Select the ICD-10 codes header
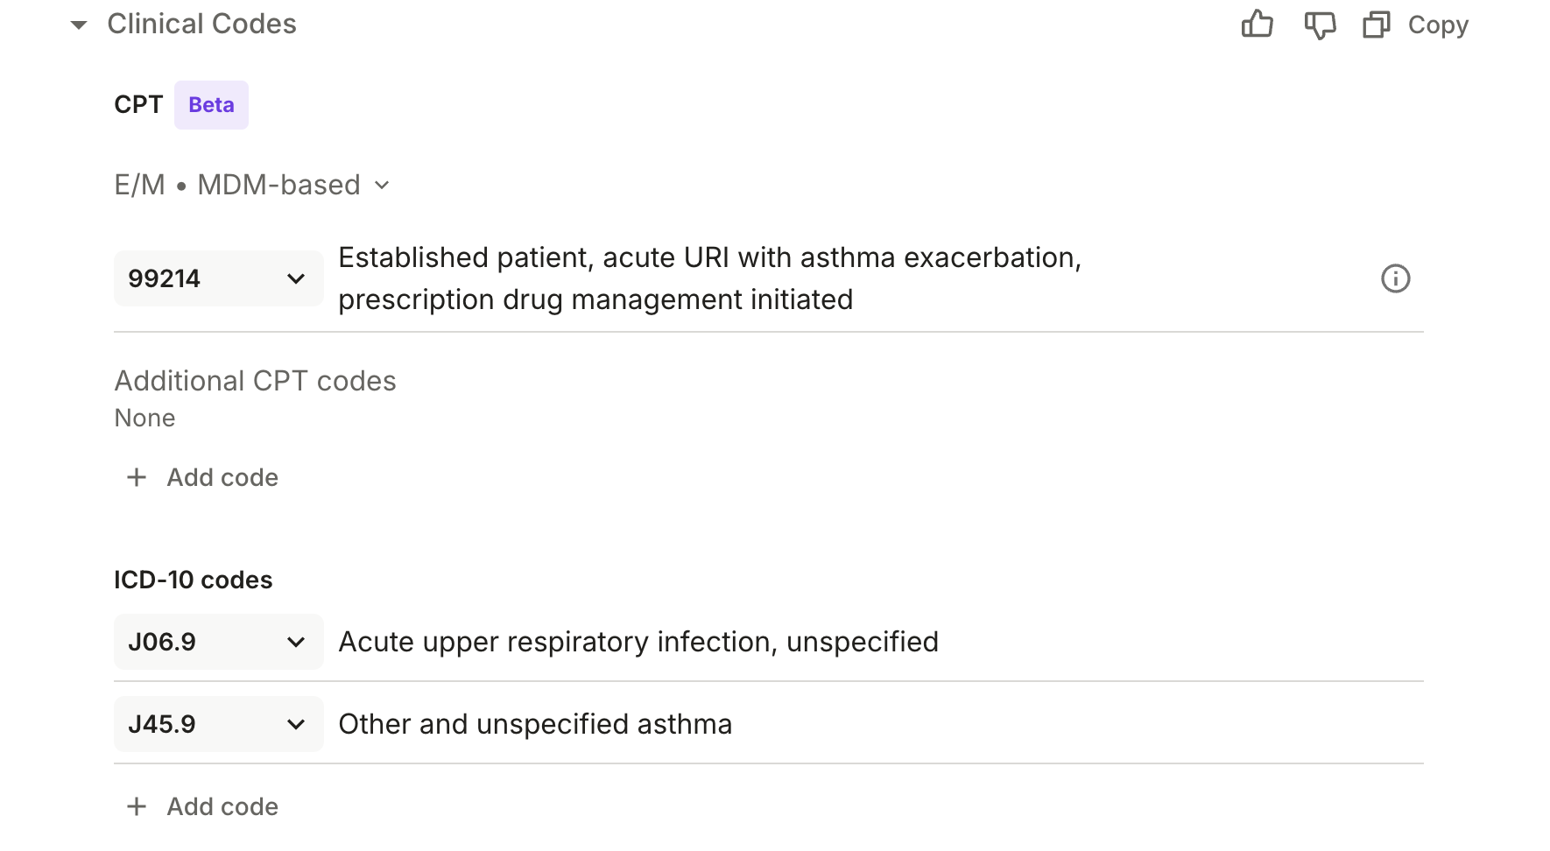 (193, 579)
